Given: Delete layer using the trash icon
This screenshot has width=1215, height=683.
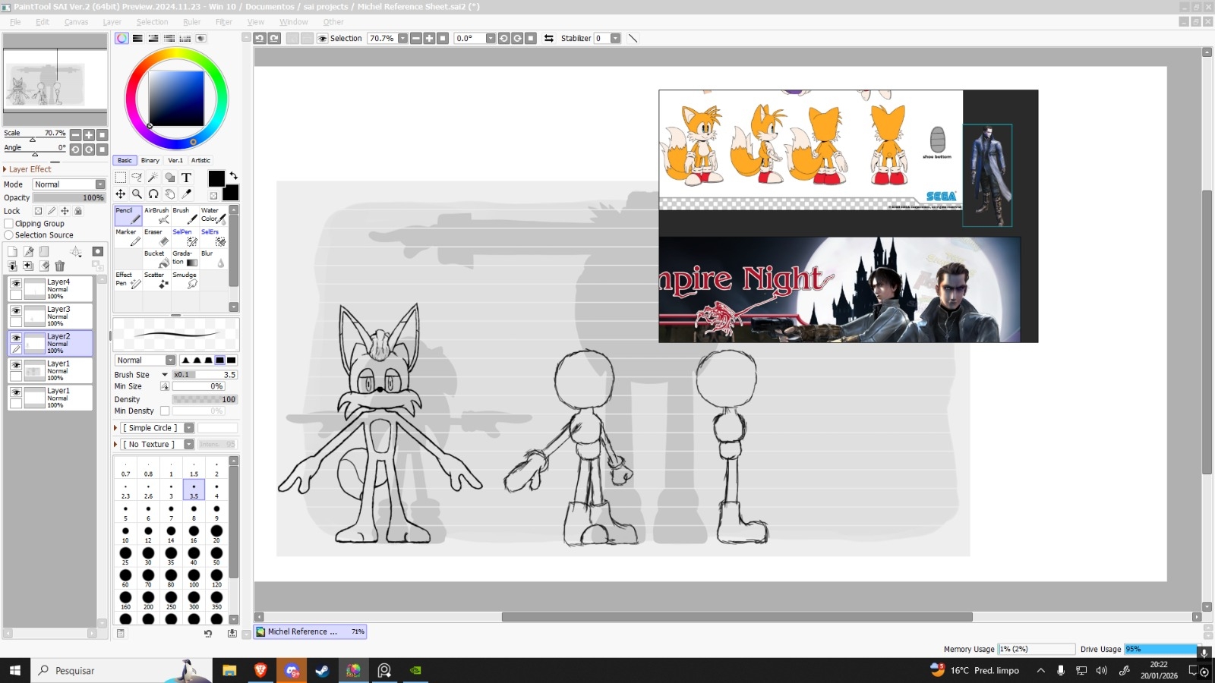Looking at the screenshot, I should 60,266.
